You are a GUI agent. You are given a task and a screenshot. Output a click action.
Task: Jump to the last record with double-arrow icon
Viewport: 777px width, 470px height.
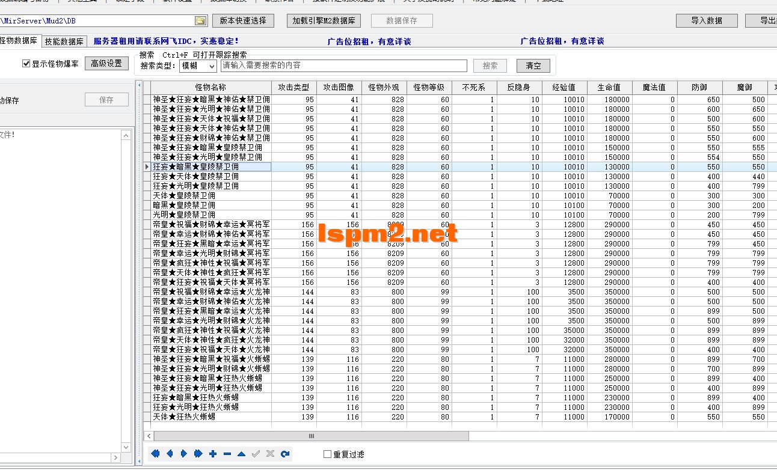[x=198, y=454]
